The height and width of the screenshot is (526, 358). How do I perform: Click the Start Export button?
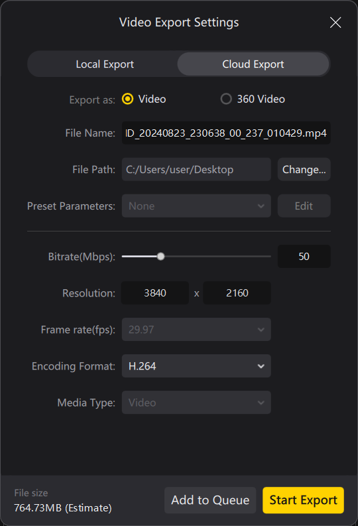pyautogui.click(x=304, y=500)
